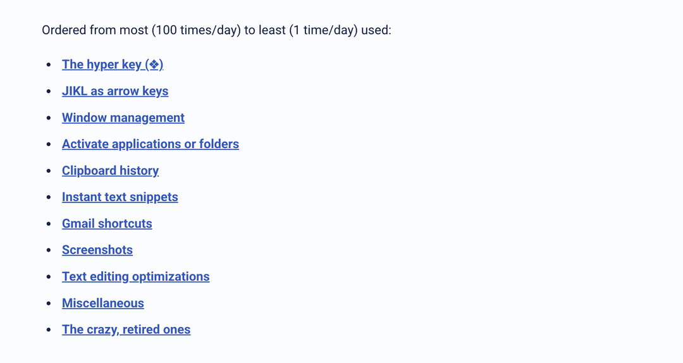Click the bullet next to JIKL as arrow keys
Screen dimensions: 683x363
coord(49,92)
